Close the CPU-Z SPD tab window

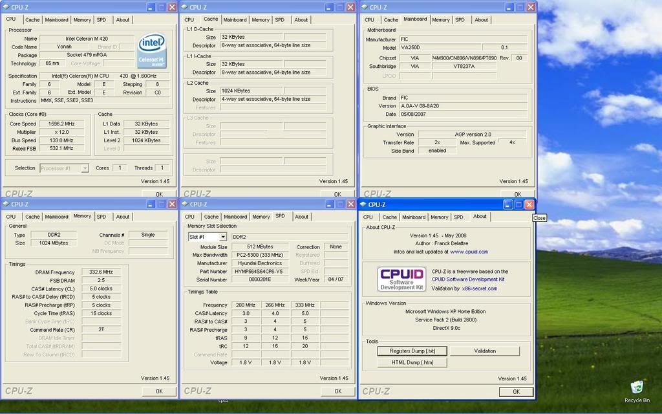(351, 204)
